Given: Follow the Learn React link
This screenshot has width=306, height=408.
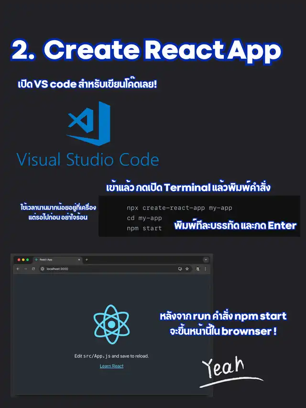Looking at the screenshot, I should coord(111,366).
